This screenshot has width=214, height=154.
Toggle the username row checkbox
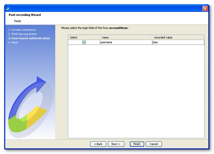coord(84,42)
